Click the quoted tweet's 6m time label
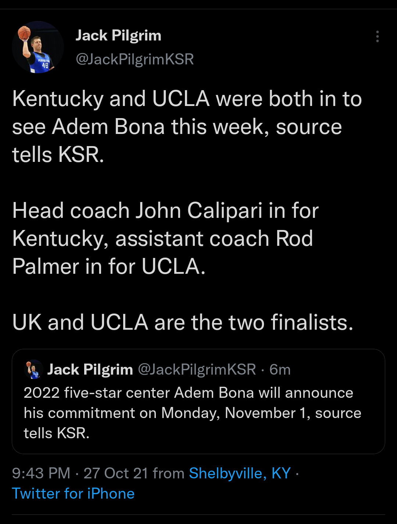 [280, 369]
